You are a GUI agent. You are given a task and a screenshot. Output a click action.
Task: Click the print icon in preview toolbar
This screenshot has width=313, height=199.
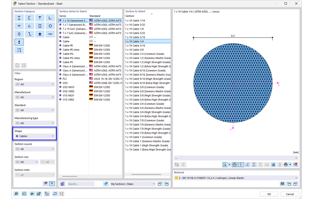[x=285, y=164]
